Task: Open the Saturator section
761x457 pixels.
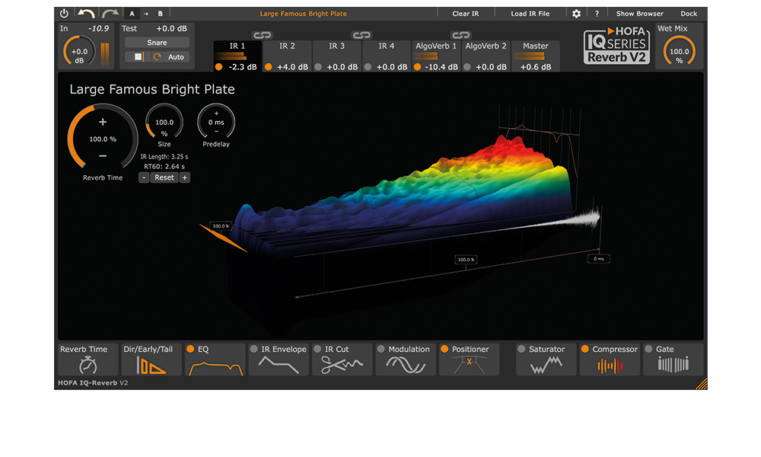Action: pyautogui.click(x=546, y=360)
